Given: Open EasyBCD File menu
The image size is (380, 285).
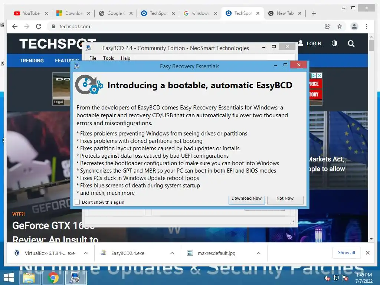Looking at the screenshot, I should 93,58.
